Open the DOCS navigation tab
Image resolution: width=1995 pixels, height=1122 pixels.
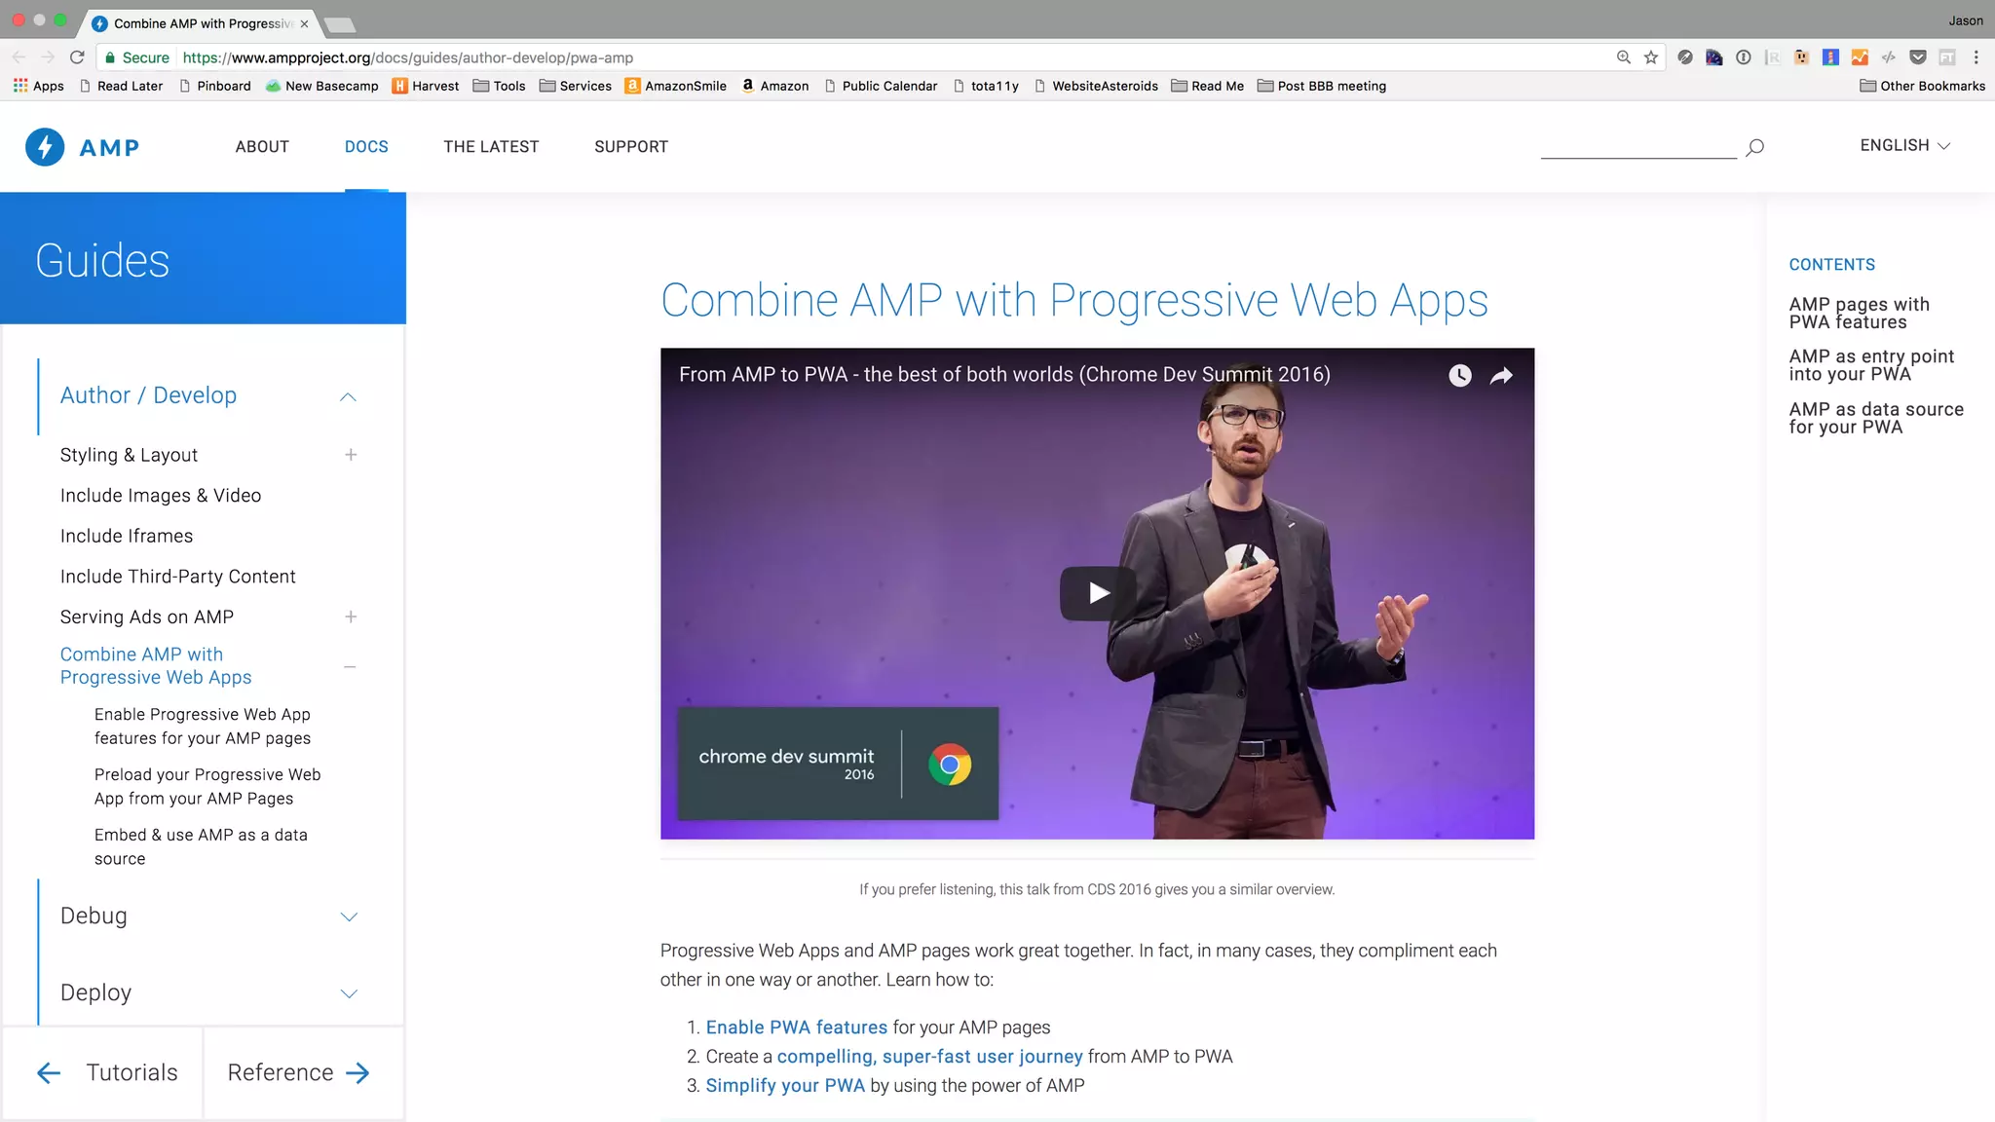(366, 146)
